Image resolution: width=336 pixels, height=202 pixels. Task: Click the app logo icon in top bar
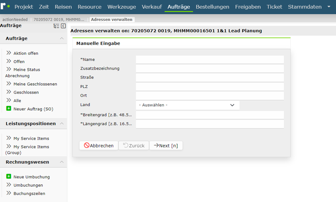5,6
